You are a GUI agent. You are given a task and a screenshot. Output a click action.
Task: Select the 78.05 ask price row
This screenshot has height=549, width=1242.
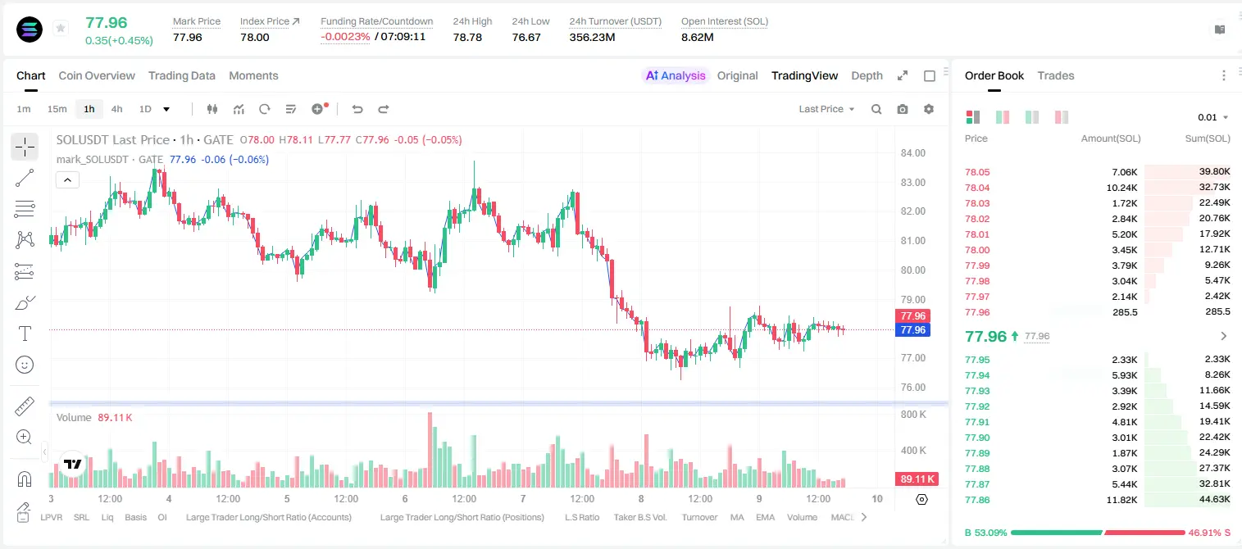click(x=1097, y=172)
